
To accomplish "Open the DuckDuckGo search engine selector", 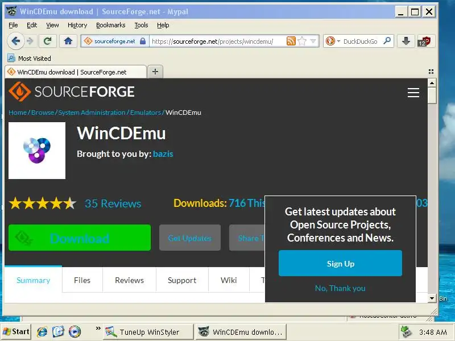I will [332, 41].
